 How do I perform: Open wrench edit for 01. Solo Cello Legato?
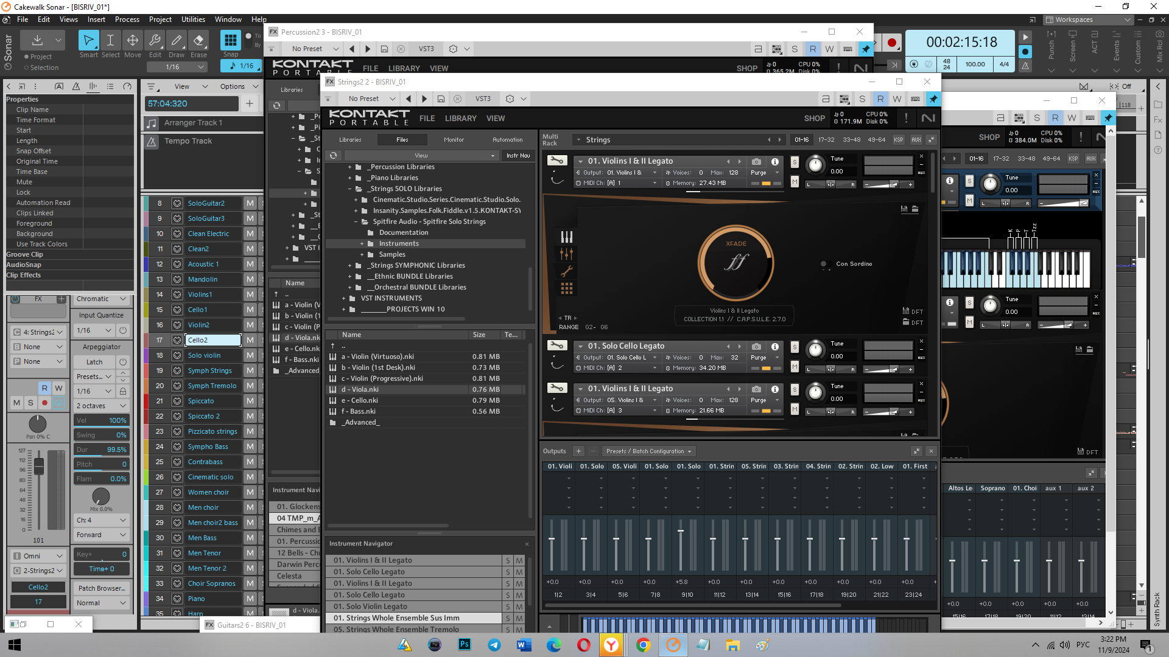[x=556, y=346]
